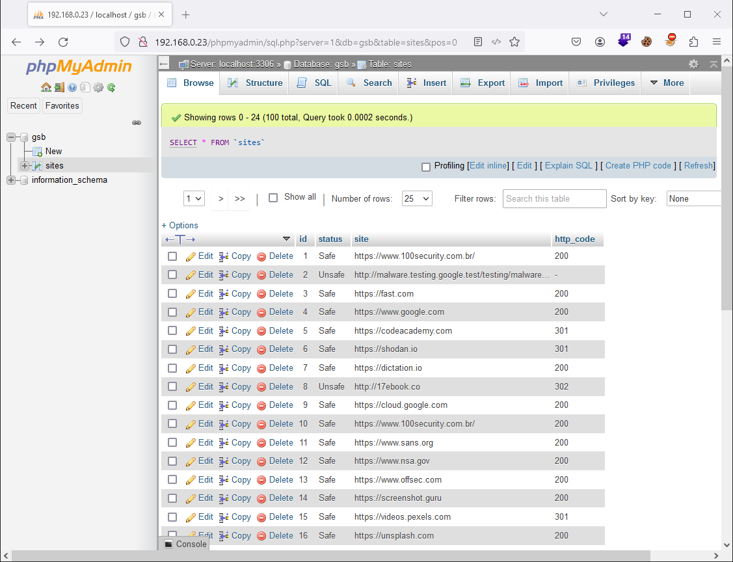Expand information_schema database node
The image size is (733, 562).
(x=11, y=180)
